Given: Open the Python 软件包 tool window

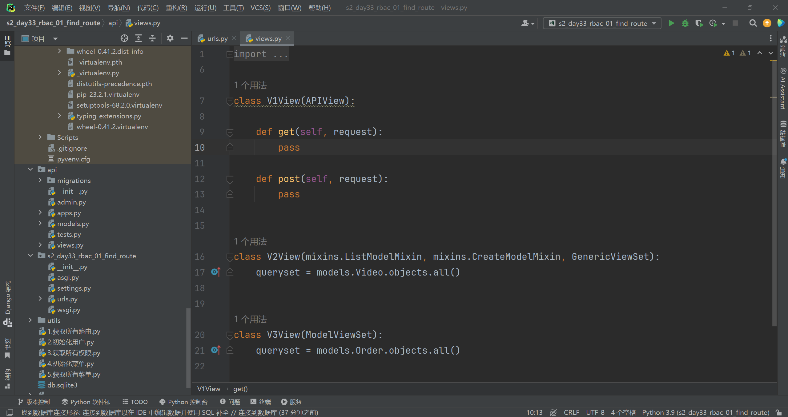Looking at the screenshot, I should [86, 402].
